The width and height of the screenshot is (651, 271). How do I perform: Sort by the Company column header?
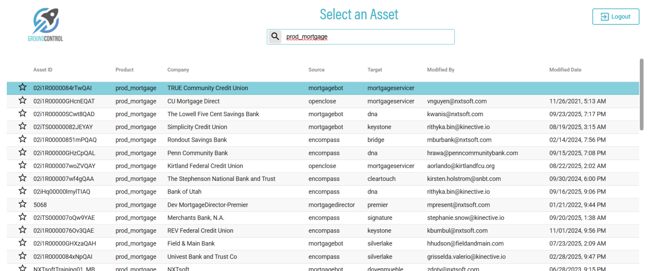178,70
